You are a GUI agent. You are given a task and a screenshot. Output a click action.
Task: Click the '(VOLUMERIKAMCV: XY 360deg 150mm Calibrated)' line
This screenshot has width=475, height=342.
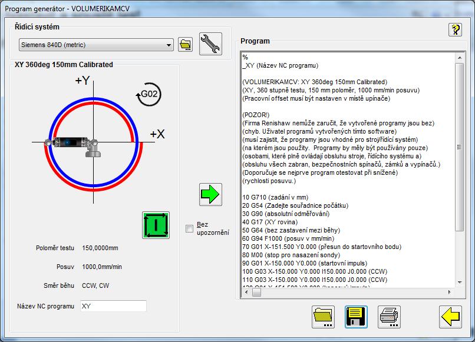tap(315, 82)
